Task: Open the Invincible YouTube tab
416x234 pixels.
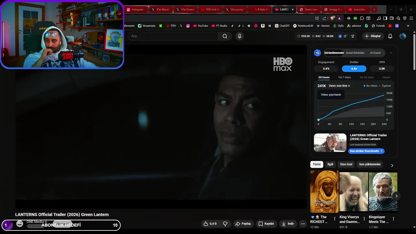Action: [x=358, y=9]
